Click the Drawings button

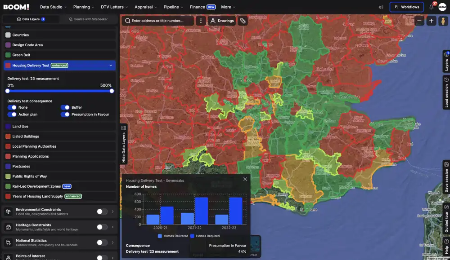coord(222,21)
